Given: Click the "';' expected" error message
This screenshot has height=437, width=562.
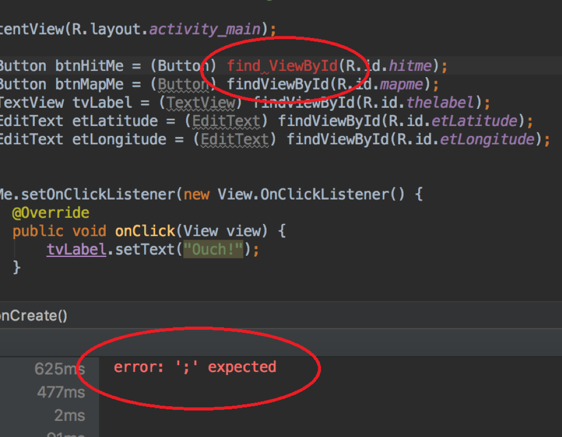Looking at the screenshot, I should coord(195,367).
